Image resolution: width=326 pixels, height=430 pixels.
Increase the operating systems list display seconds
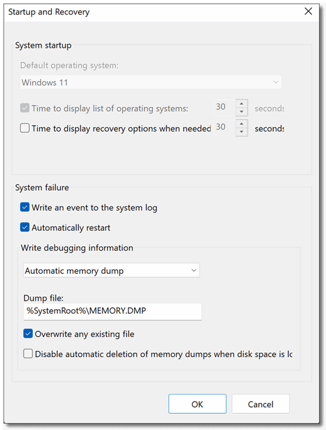pyautogui.click(x=242, y=103)
